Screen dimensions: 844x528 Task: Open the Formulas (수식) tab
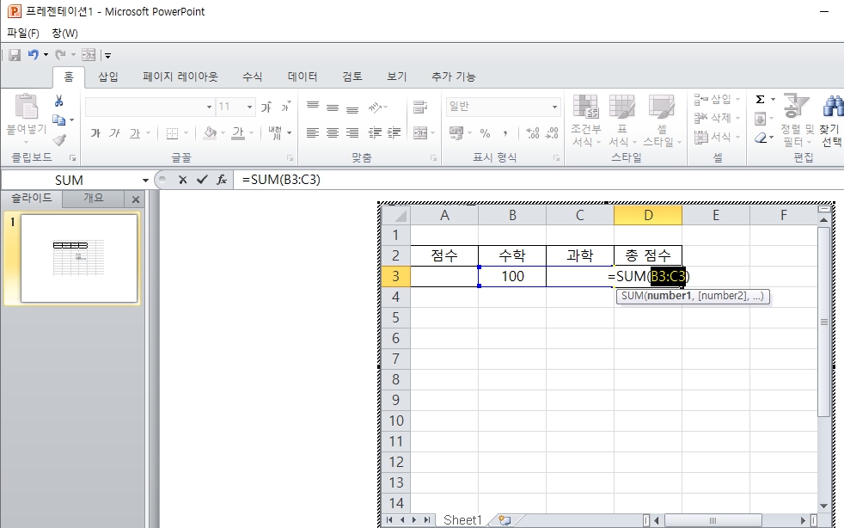tap(252, 77)
